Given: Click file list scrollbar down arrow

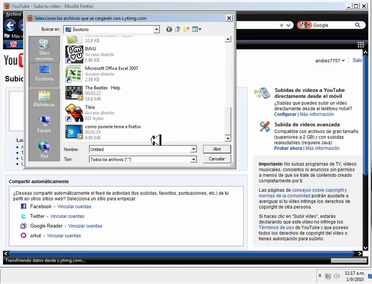Looking at the screenshot, I should [228, 138].
